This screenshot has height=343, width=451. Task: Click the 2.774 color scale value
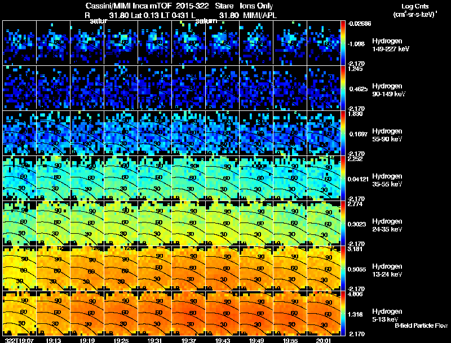point(355,204)
